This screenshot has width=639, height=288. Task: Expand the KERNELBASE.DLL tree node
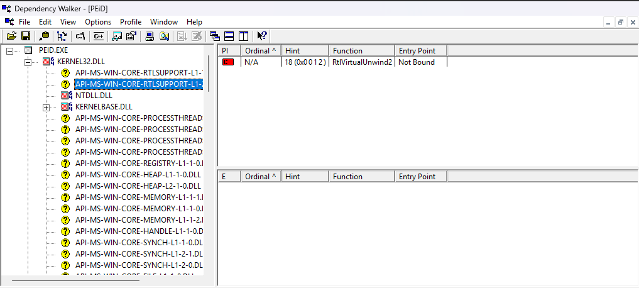[x=46, y=108]
